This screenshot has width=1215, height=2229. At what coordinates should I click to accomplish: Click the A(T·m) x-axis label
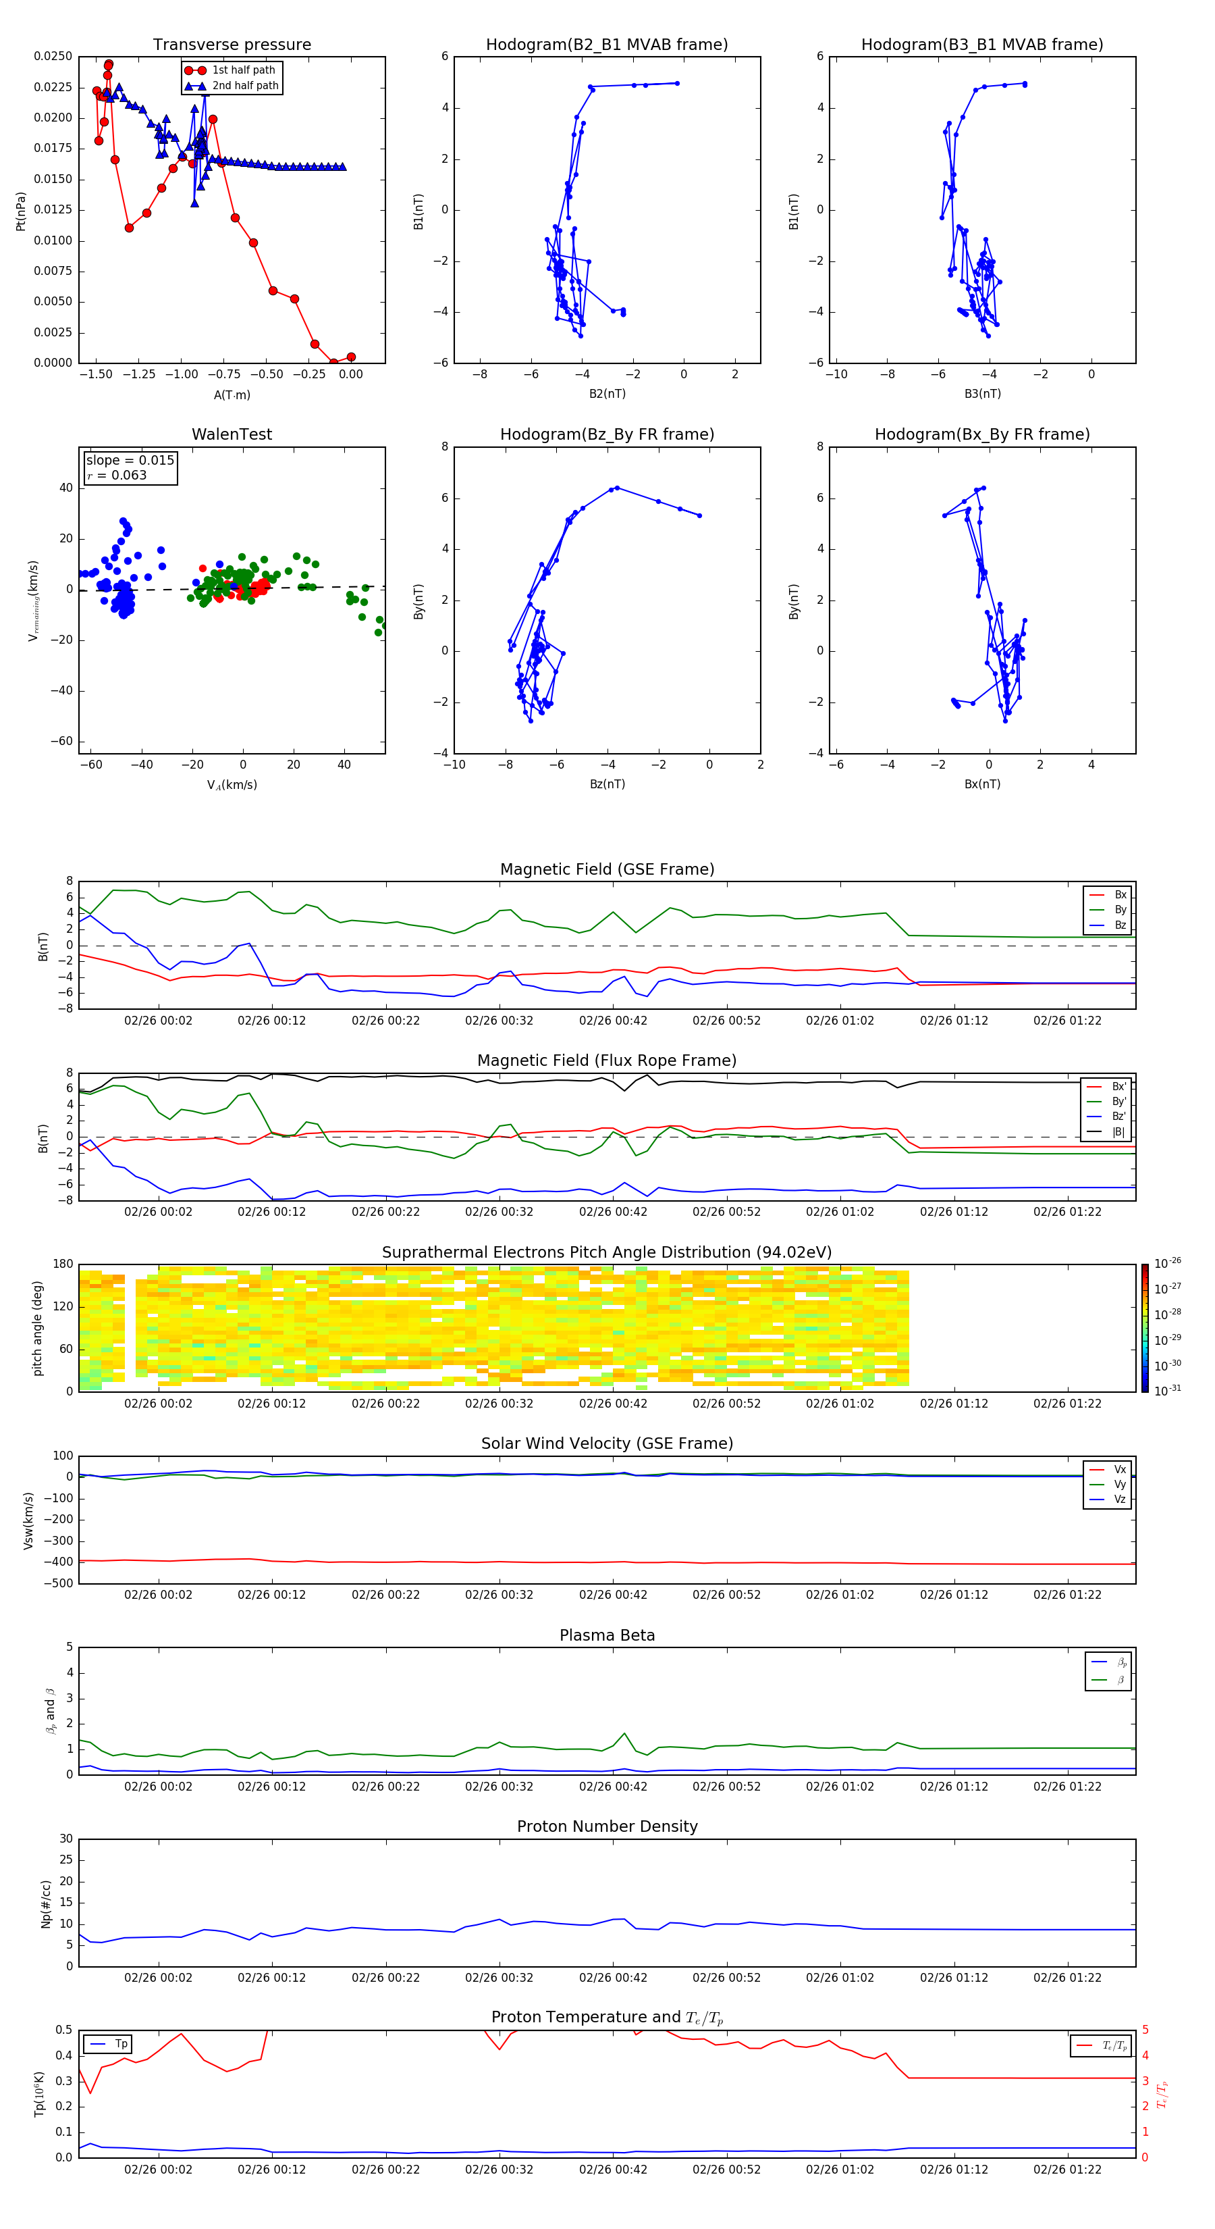tap(232, 395)
